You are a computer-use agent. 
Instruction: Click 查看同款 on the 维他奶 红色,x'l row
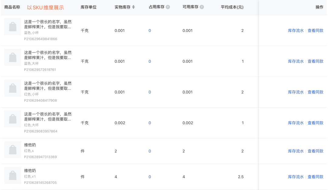click(x=316, y=176)
